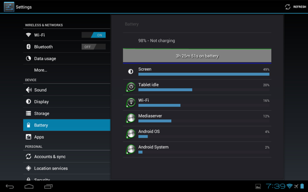Click the Settings app icon in title bar
This screenshot has width=308, height=192.
[x=9, y=7]
